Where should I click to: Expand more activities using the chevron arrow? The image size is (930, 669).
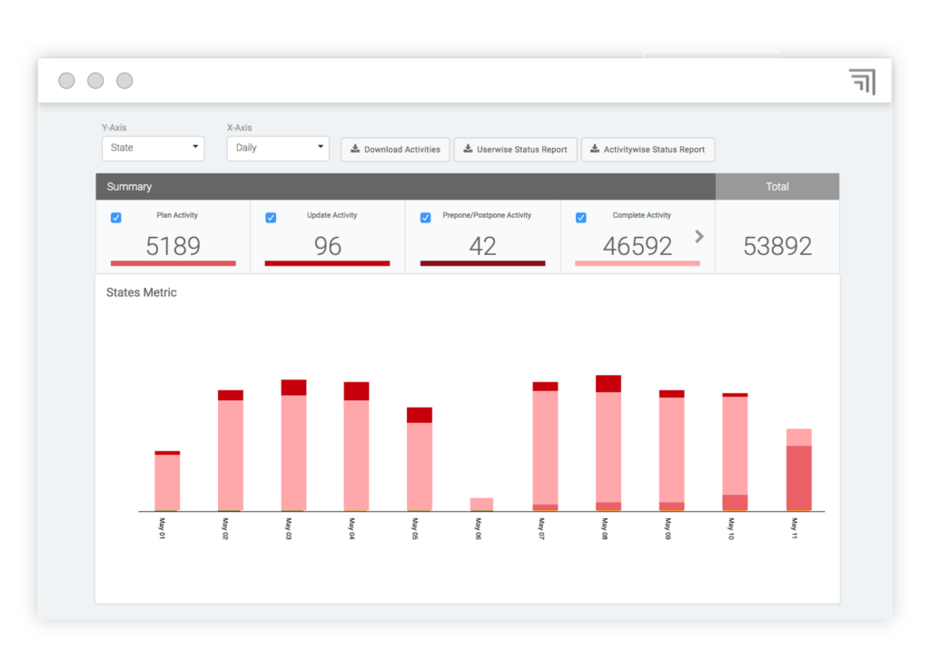coord(698,236)
